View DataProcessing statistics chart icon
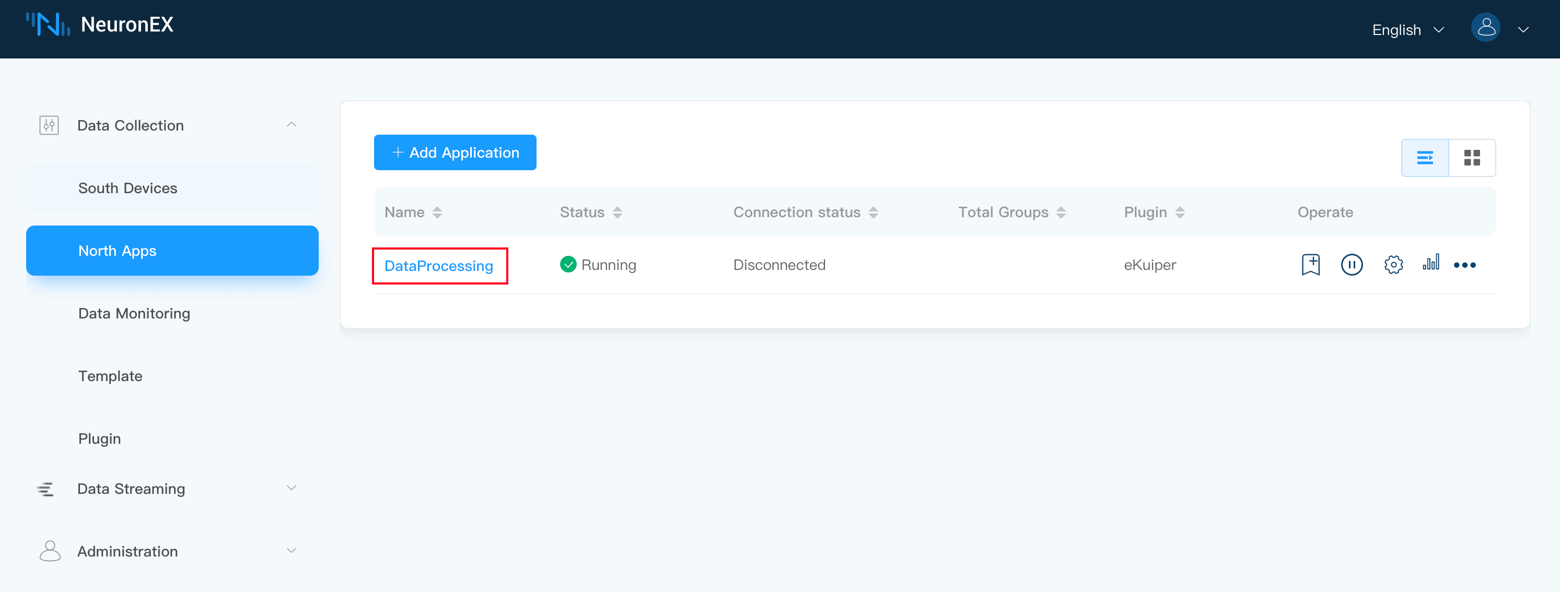1560x592 pixels. pos(1431,263)
